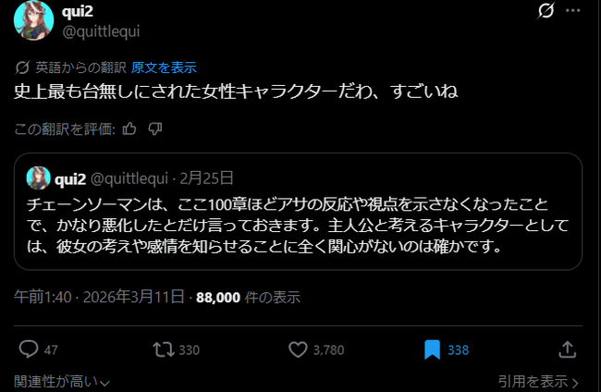This screenshot has height=392, width=601.
Task: Open the Grok icon at top right
Action: [546, 10]
